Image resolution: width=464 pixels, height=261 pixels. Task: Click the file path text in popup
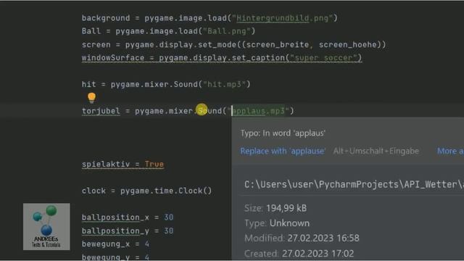coord(354,184)
